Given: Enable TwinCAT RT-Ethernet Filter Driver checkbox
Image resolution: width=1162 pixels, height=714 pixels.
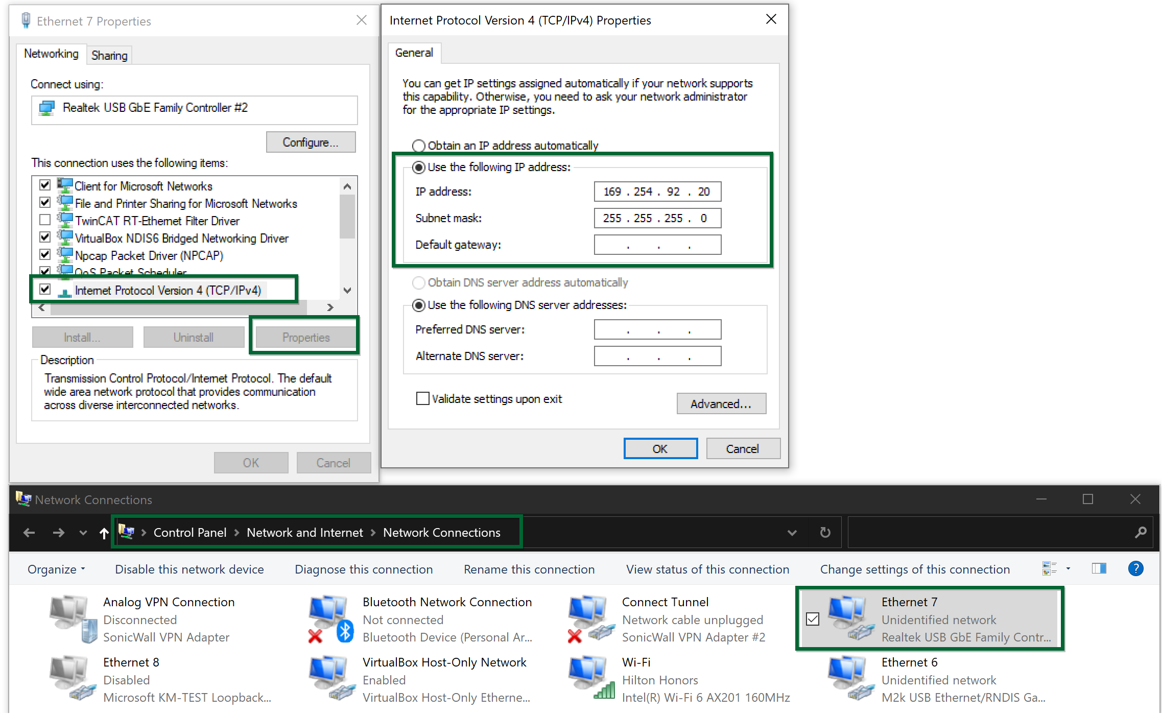Looking at the screenshot, I should [x=45, y=220].
